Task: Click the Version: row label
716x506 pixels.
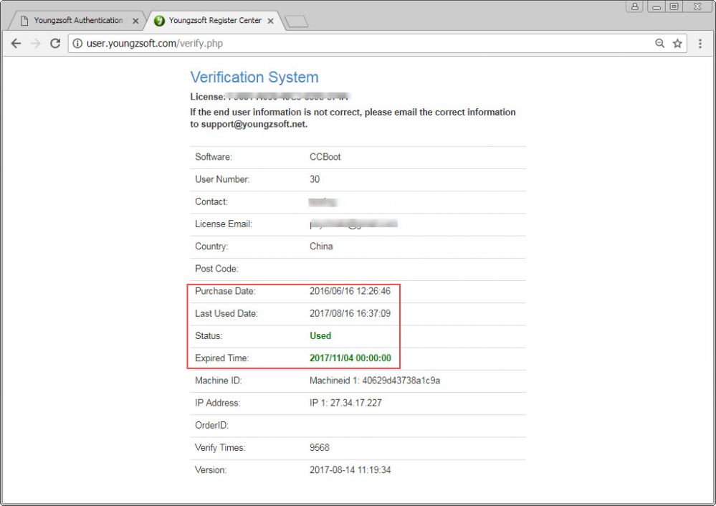Action: coord(211,470)
